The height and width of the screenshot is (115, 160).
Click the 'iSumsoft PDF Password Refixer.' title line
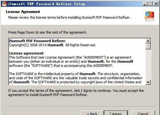click(x=38, y=41)
